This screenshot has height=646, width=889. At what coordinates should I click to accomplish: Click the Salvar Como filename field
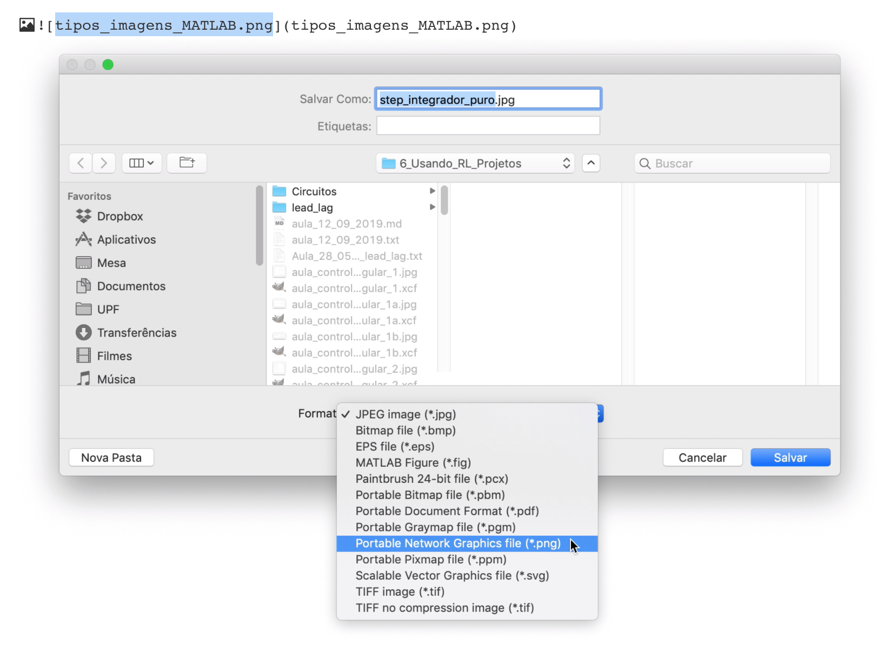click(488, 99)
